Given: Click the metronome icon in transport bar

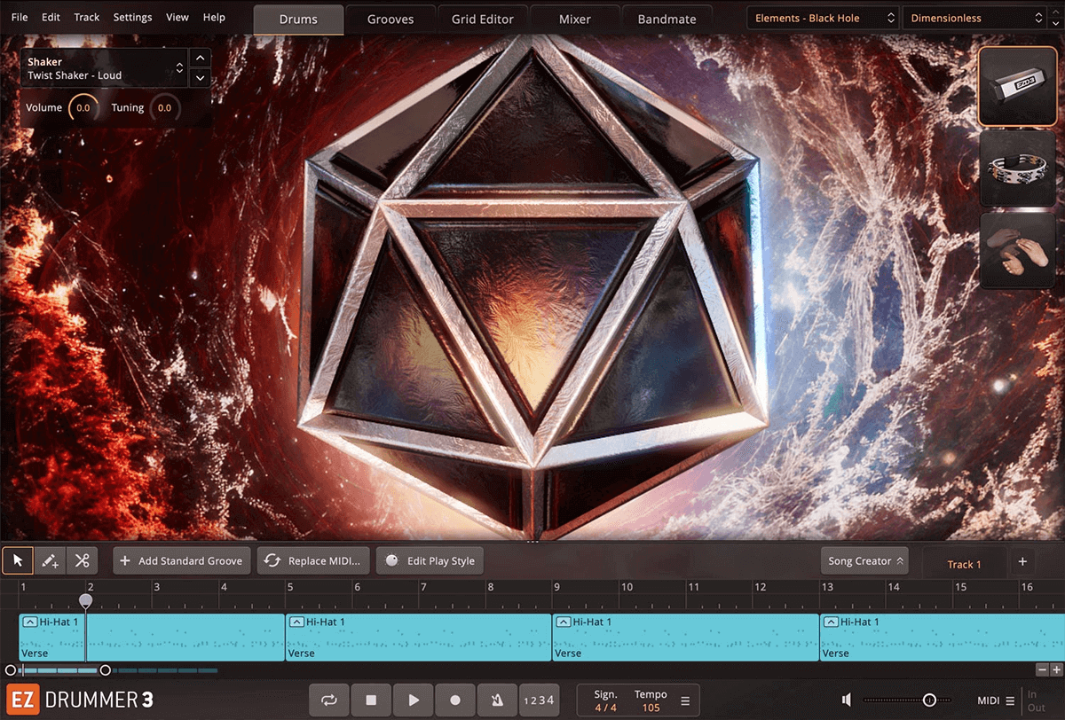Looking at the screenshot, I should click(x=497, y=700).
